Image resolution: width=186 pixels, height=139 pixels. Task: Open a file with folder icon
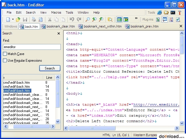click(18, 19)
